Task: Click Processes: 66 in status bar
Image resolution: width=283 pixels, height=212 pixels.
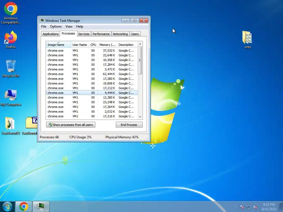Action: click(49, 137)
